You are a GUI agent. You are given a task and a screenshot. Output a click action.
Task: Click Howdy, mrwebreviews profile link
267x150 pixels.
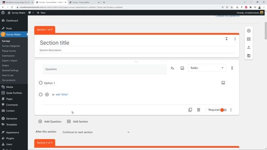coord(250,13)
